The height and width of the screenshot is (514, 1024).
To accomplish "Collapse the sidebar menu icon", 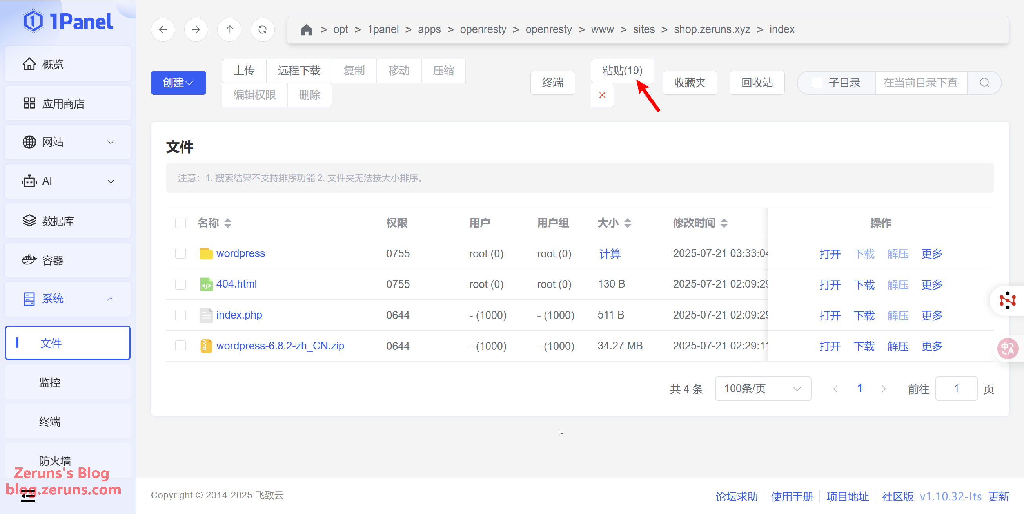I will tap(28, 496).
